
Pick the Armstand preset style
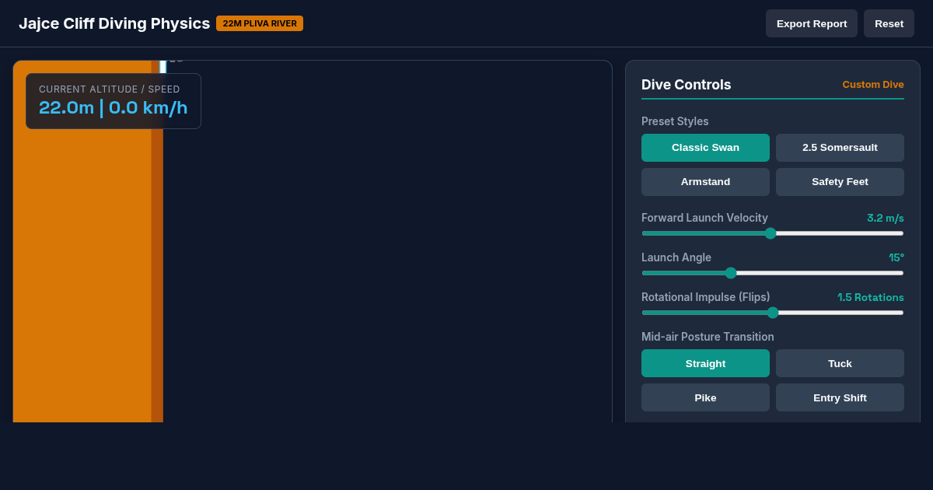click(x=705, y=182)
